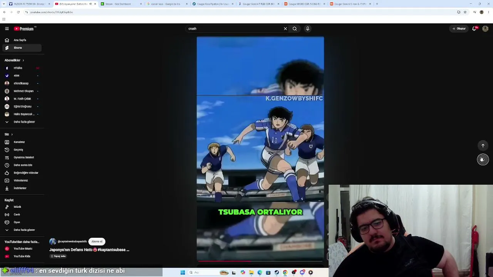Click the Yapay zeka label chip

(58, 256)
